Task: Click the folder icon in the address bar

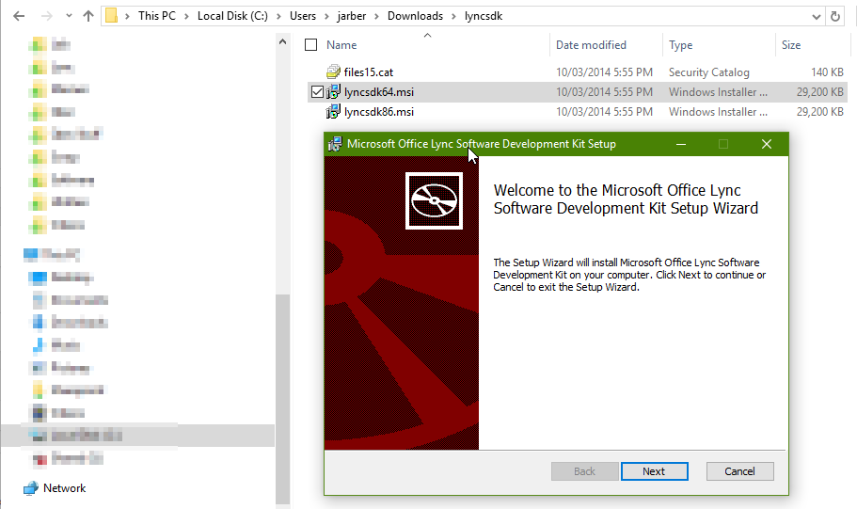Action: (112, 16)
